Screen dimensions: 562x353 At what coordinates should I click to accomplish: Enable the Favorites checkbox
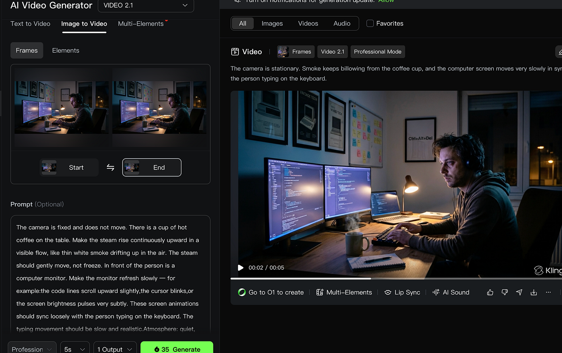[x=370, y=24]
